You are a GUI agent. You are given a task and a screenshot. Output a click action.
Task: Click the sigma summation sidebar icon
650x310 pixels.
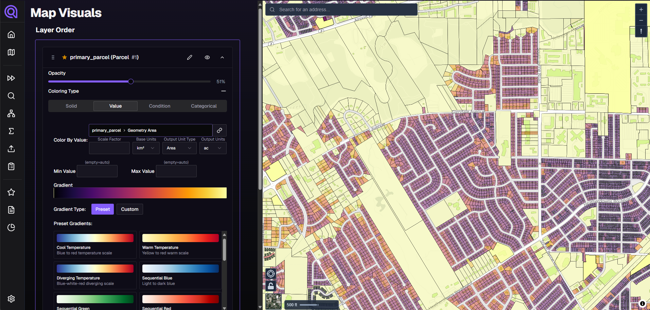(11, 131)
